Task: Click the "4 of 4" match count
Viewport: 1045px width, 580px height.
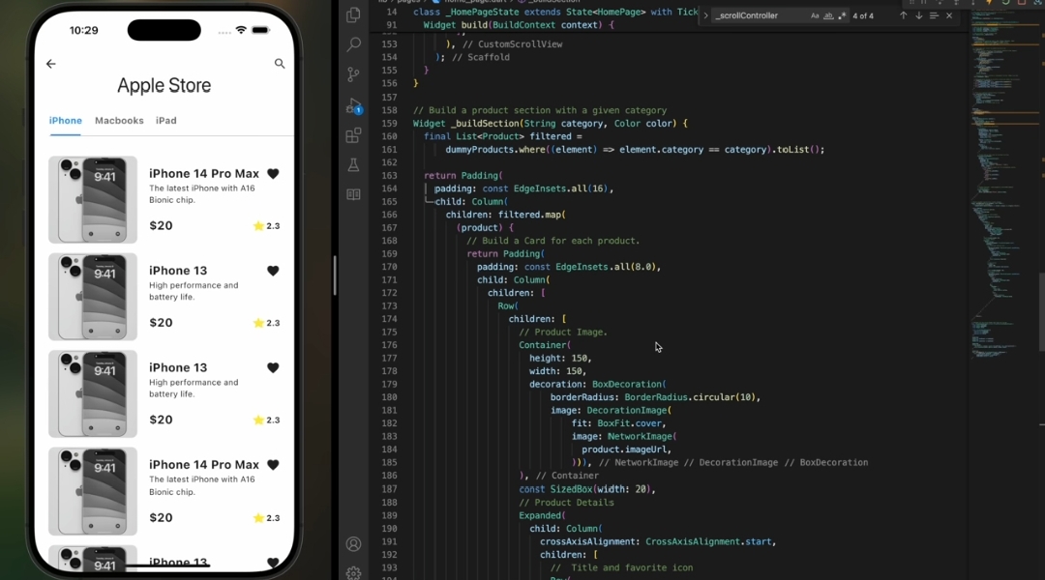Action: (x=863, y=16)
